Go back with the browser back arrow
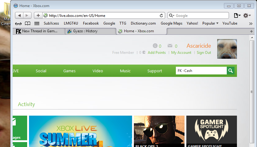This screenshot has height=147, width=257. pos(19,15)
